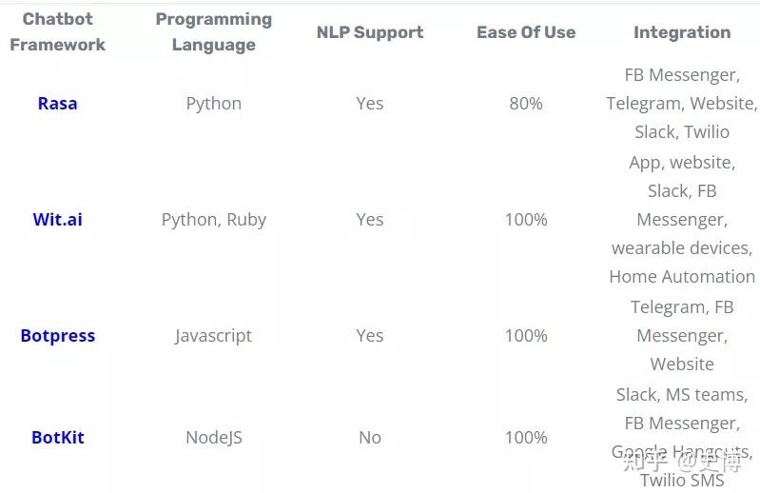Click Rasa's Python language cell
Image resolution: width=760 pixels, height=493 pixels.
[x=213, y=104]
